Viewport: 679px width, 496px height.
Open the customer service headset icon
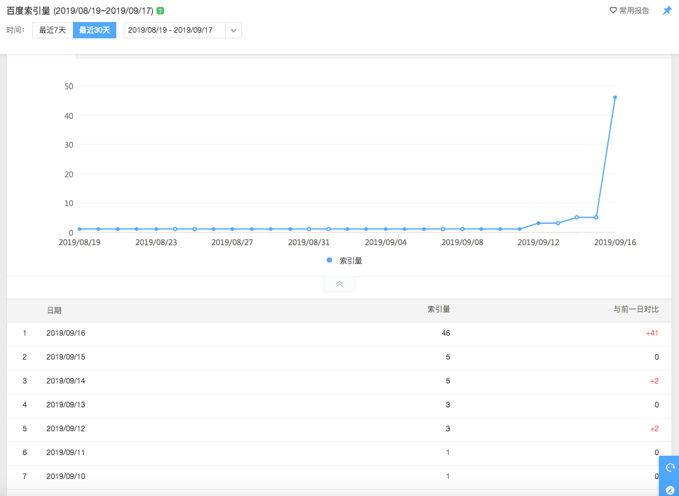[670, 467]
